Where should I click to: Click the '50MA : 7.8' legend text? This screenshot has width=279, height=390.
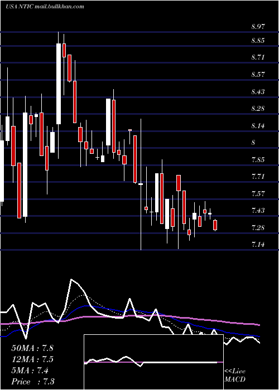[32, 348]
